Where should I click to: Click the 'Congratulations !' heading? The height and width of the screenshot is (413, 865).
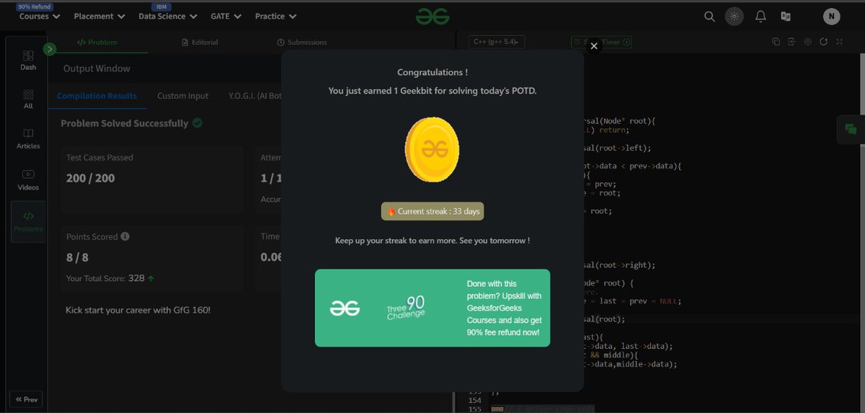432,72
